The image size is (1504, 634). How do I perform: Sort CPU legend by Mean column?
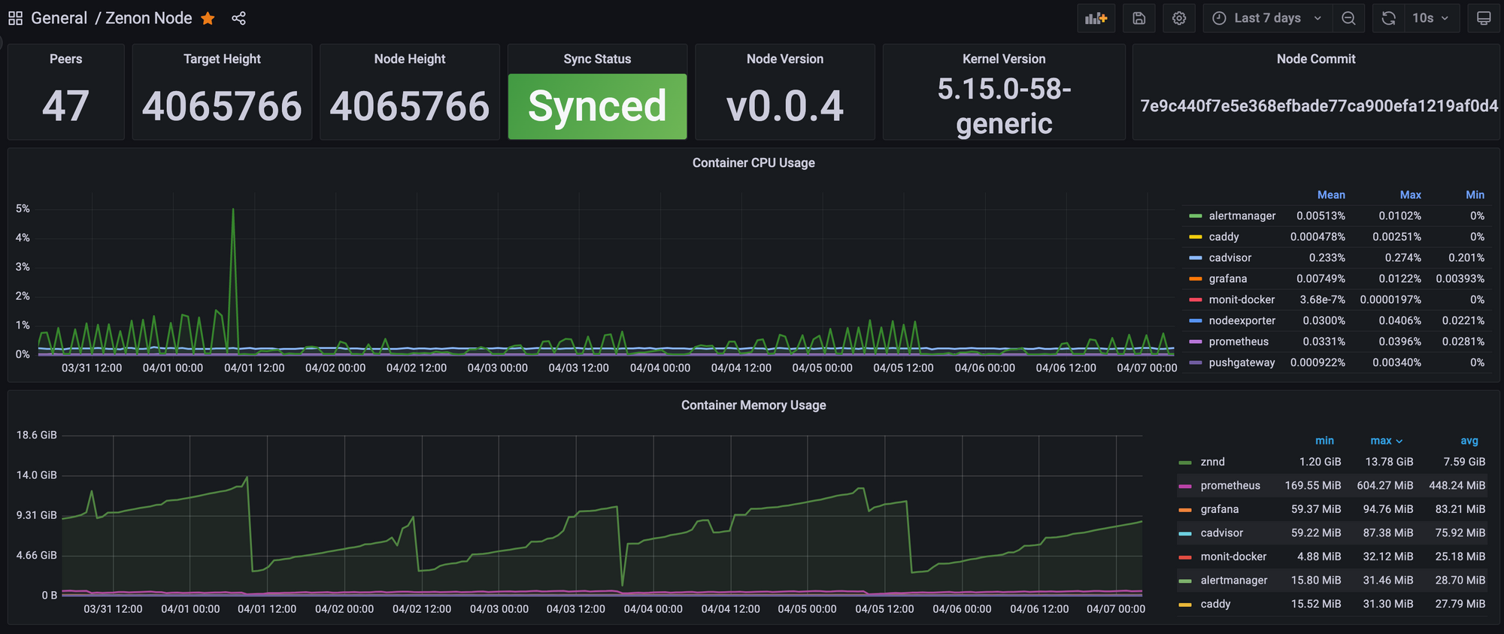point(1331,195)
